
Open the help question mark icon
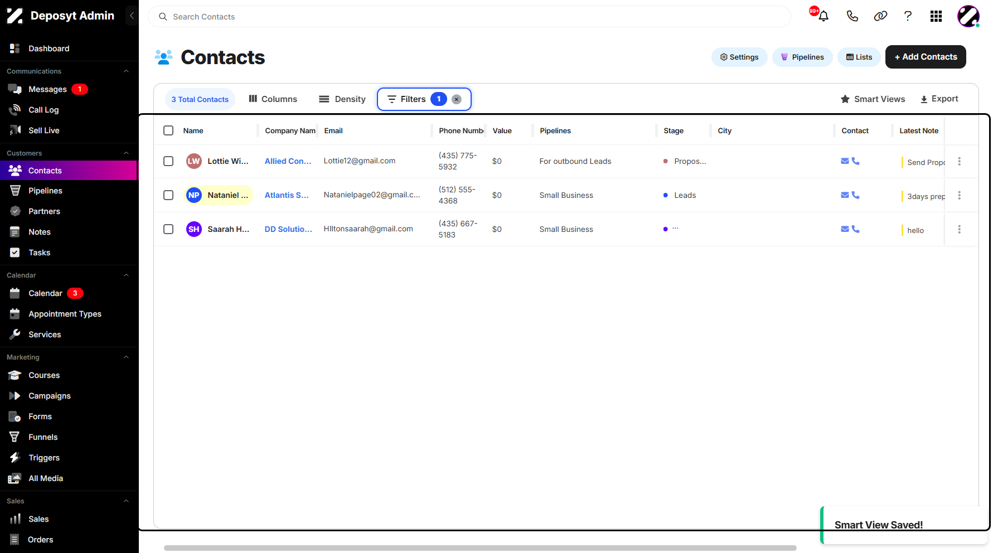pyautogui.click(x=908, y=16)
